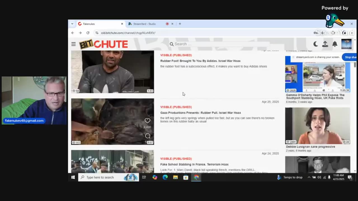Click the penguin graphic in the taskbar search
Screen dimensions: 358x201
[130, 177]
